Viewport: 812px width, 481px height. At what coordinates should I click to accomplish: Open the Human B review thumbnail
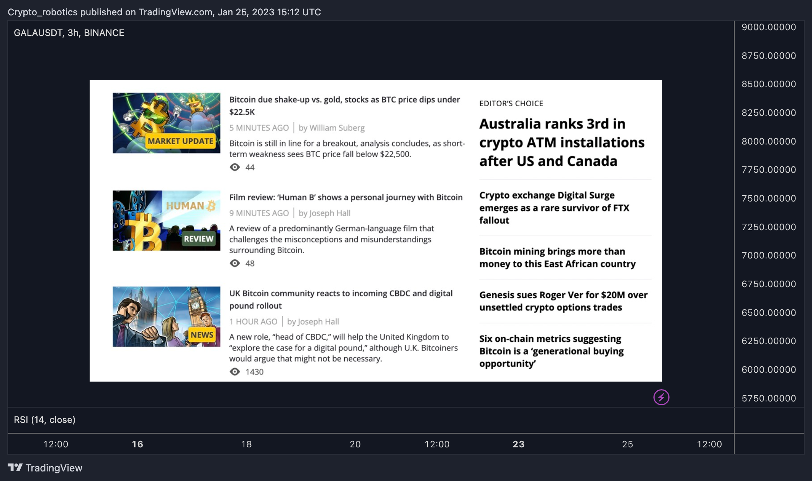point(166,221)
